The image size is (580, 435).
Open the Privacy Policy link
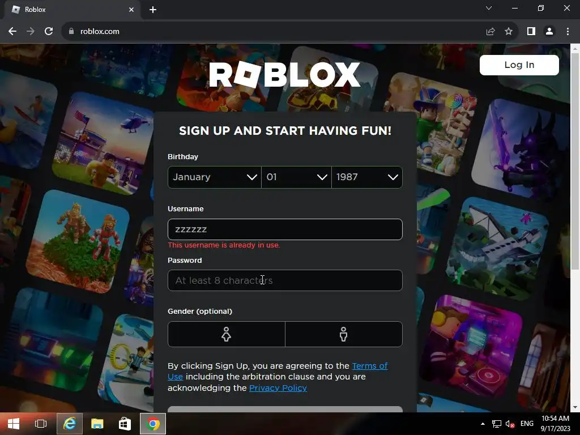(x=278, y=388)
